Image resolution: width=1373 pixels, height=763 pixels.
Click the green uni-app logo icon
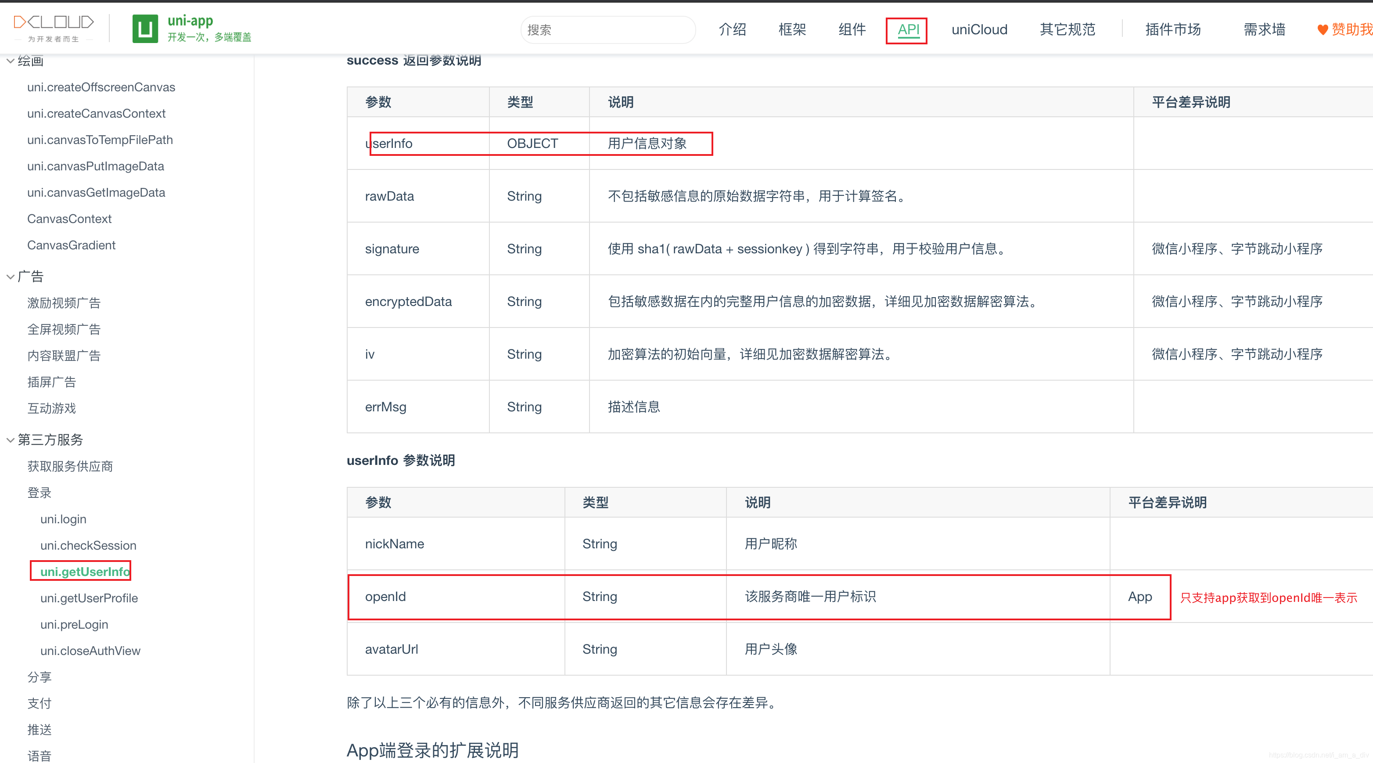(145, 29)
